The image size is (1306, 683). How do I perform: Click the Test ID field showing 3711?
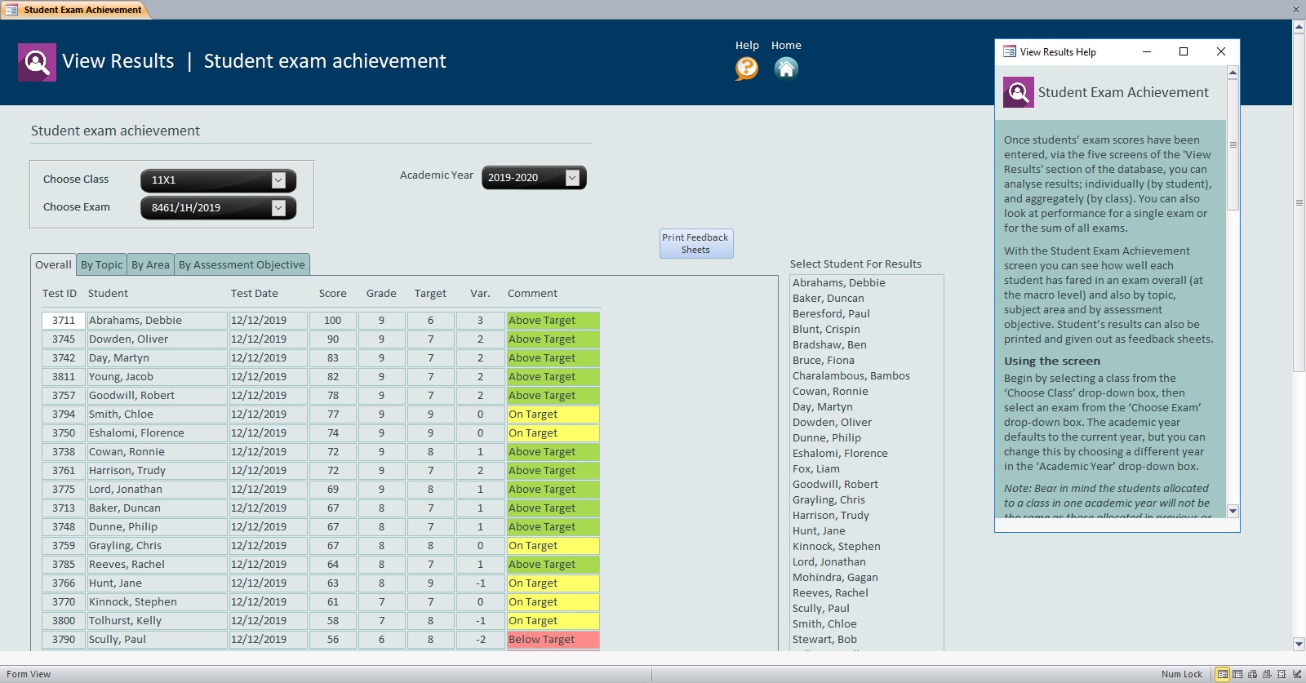[x=64, y=321]
